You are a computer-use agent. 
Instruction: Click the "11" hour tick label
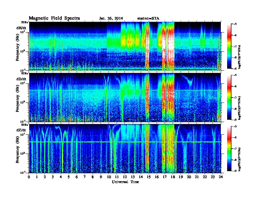coord(117,177)
